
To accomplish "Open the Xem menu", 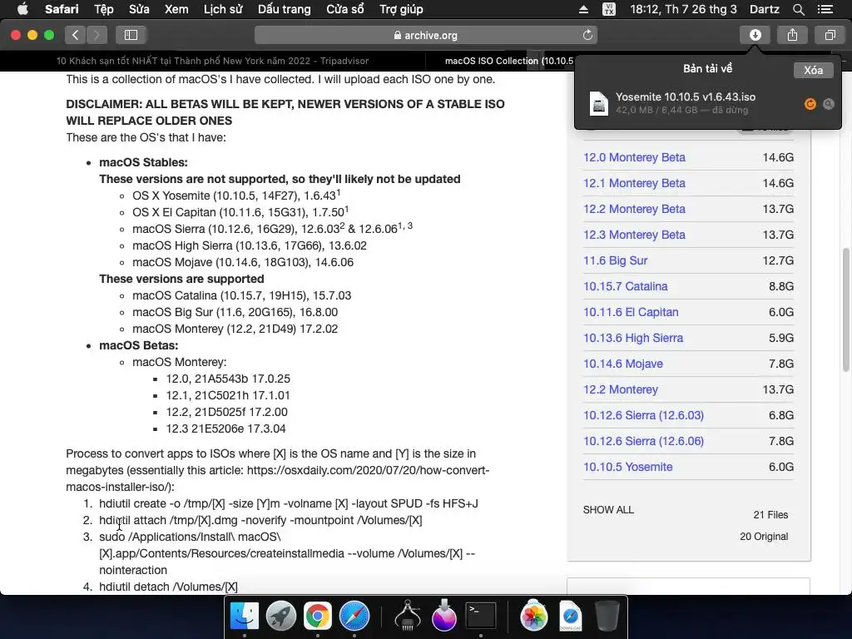I will pyautogui.click(x=176, y=9).
